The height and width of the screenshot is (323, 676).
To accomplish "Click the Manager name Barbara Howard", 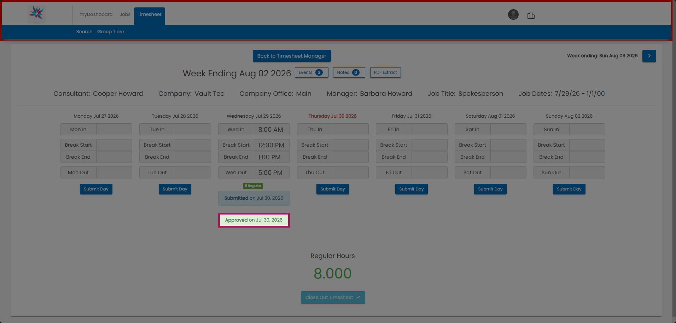I will pos(386,94).
